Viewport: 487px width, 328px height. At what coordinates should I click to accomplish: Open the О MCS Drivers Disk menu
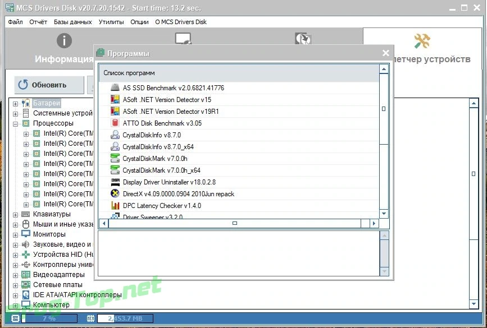181,22
